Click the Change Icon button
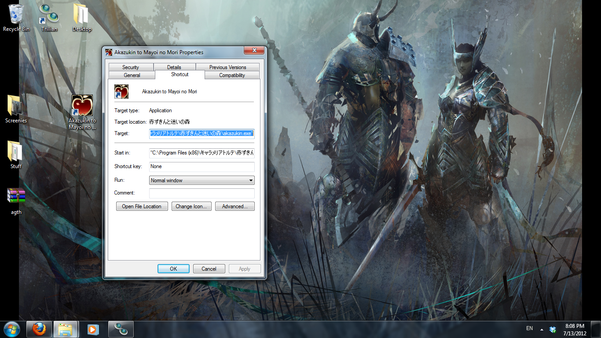 point(191,206)
